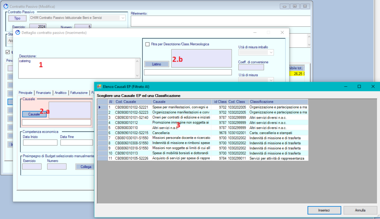This screenshot has height=219, width=380.
Task: Click the Descrizione scrollbar down arrow
Action: click(137, 76)
